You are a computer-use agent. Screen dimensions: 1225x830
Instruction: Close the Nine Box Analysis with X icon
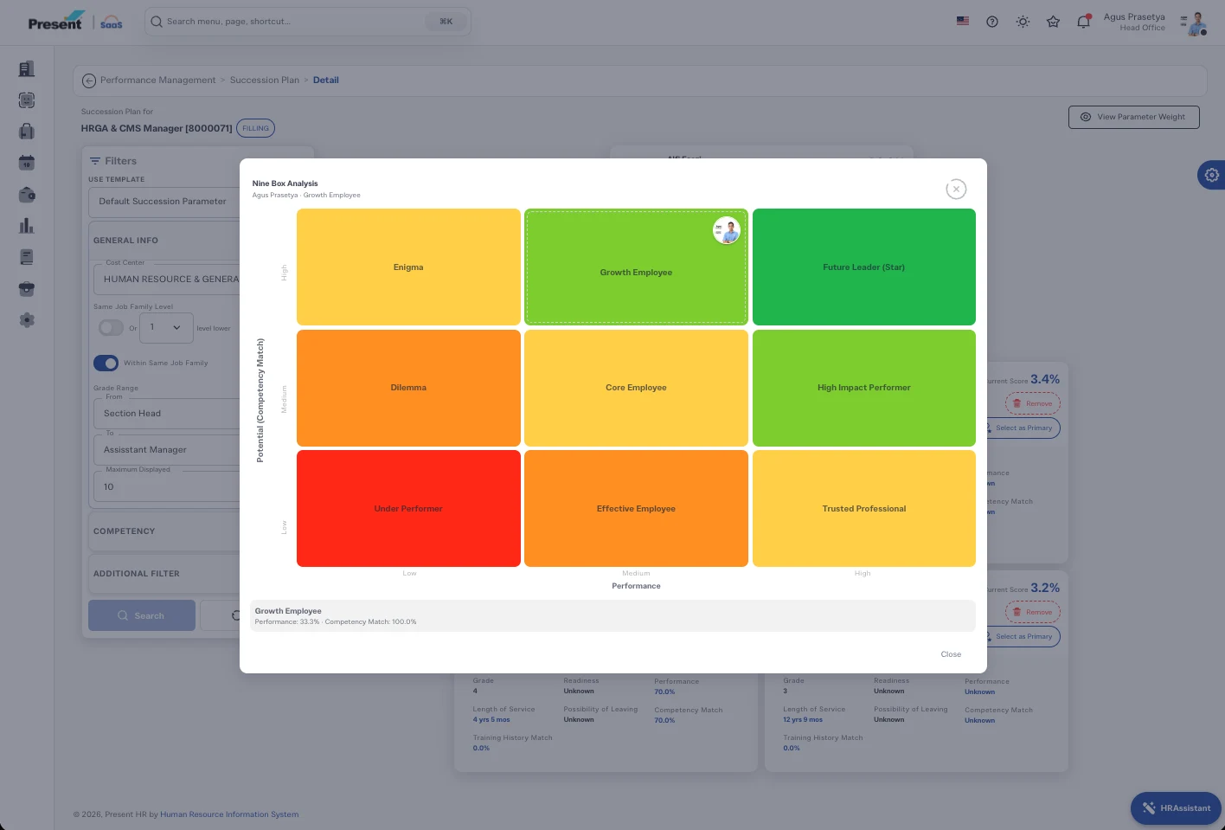(956, 189)
